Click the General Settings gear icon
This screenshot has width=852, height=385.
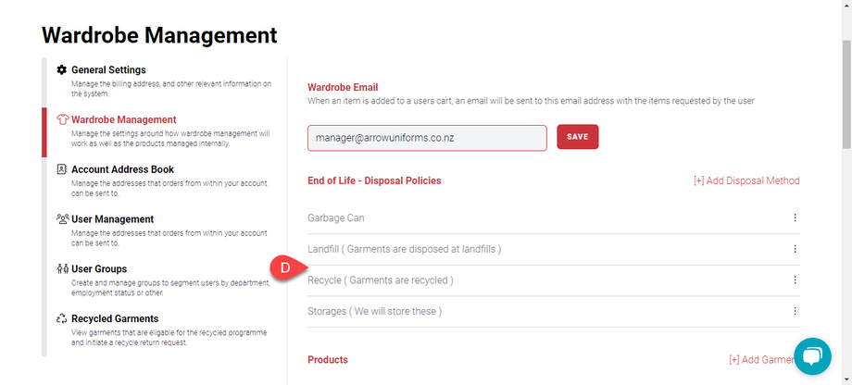pos(62,70)
